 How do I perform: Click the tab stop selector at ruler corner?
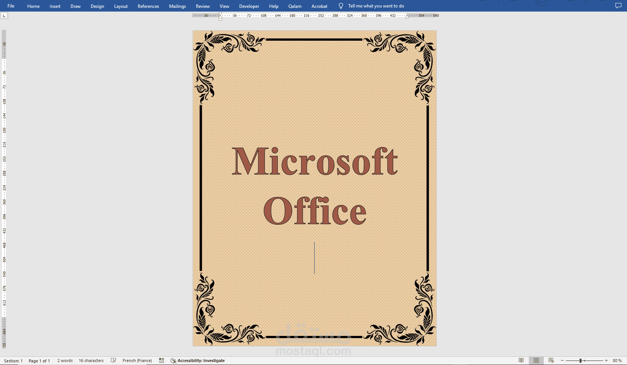pyautogui.click(x=4, y=16)
